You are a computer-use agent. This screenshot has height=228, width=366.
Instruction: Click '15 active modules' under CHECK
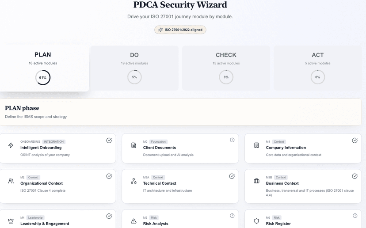[x=226, y=63]
